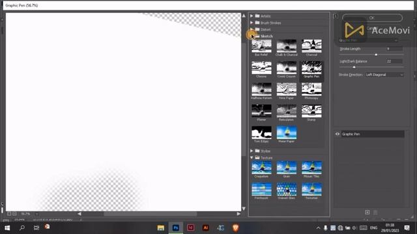Pick the Conté Crayon filter thumbnail
The image size is (417, 234).
(287, 68)
